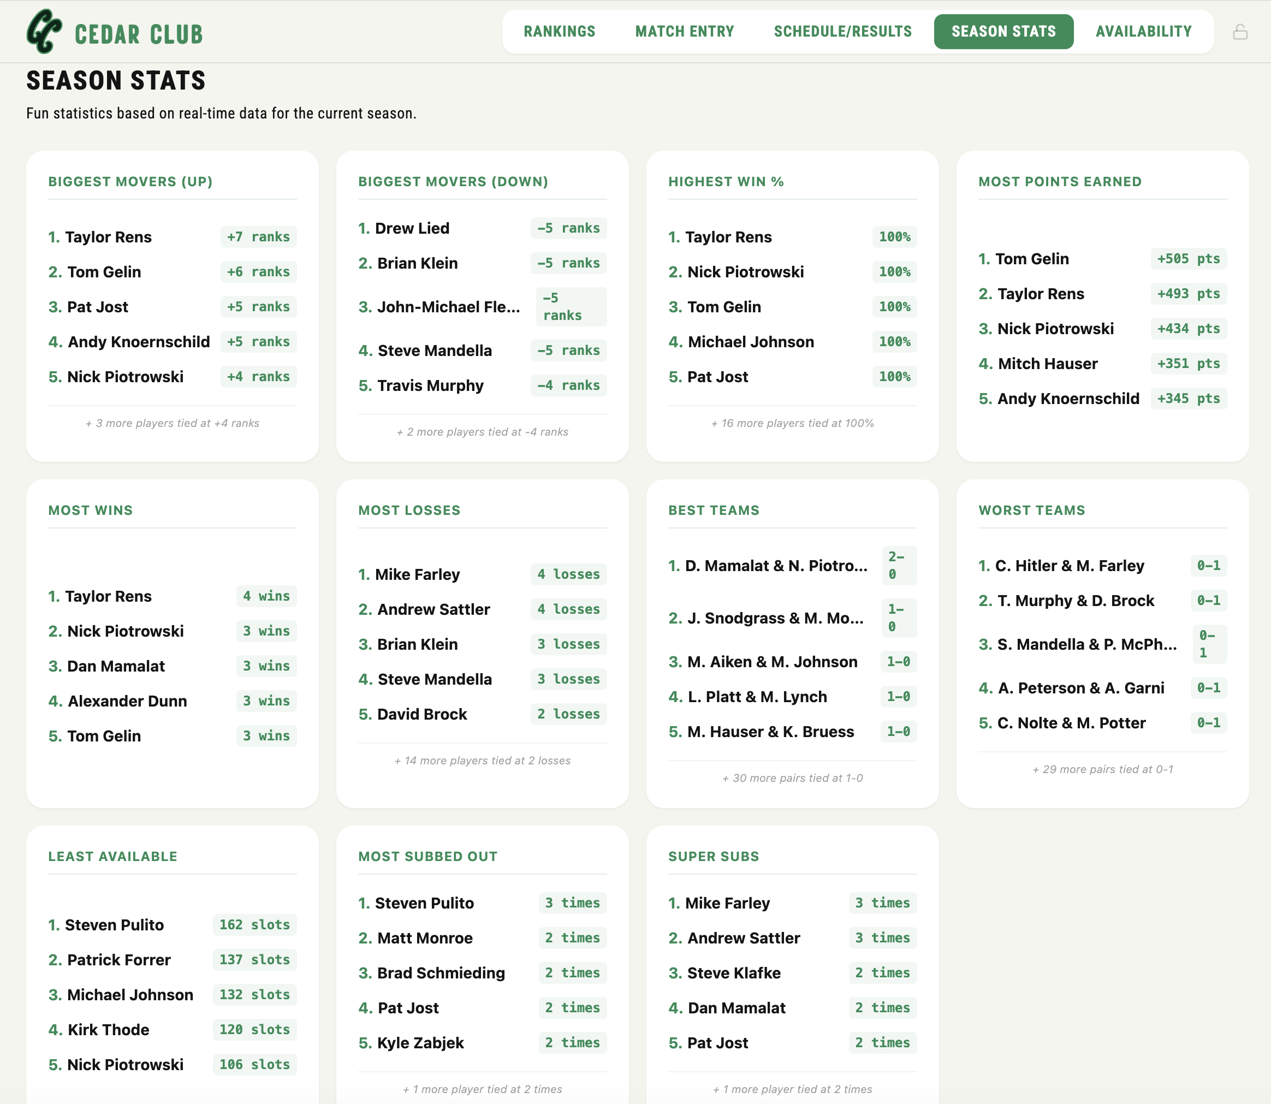Click Patrick Forrer in Least Available

point(119,960)
